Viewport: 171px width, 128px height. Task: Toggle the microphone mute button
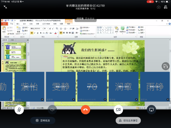click(19, 110)
